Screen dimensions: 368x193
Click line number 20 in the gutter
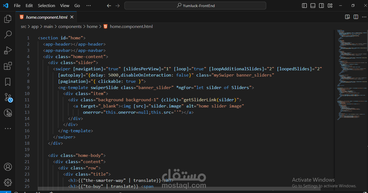27,156
